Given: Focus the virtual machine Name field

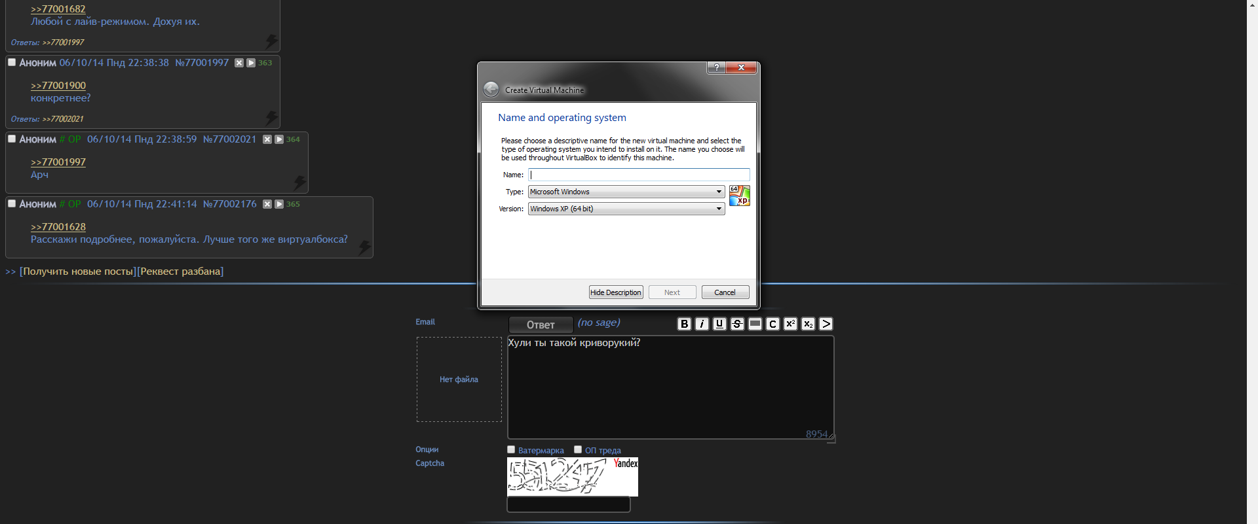Looking at the screenshot, I should click(x=639, y=175).
